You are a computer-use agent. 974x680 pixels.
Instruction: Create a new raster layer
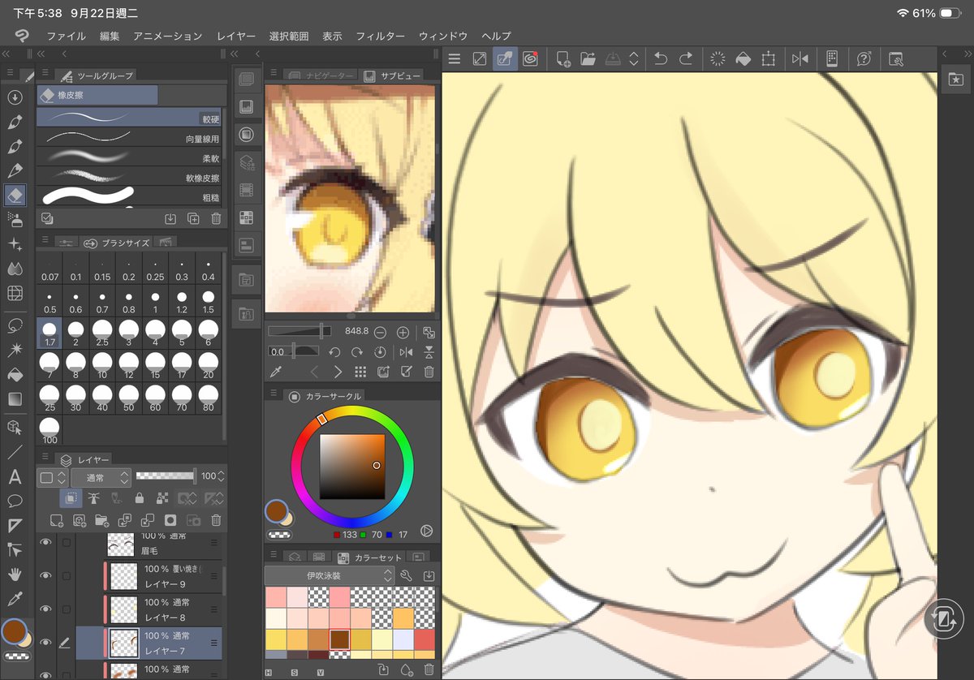pos(56,520)
